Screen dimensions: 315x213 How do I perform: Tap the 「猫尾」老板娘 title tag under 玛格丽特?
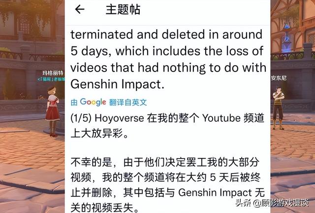point(51,79)
